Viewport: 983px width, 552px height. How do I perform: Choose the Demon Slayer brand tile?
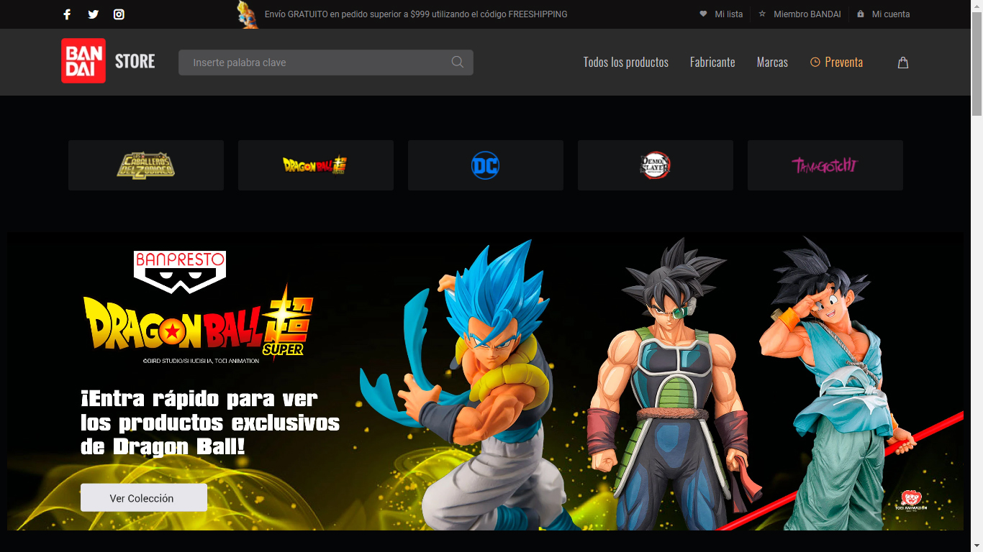(655, 165)
